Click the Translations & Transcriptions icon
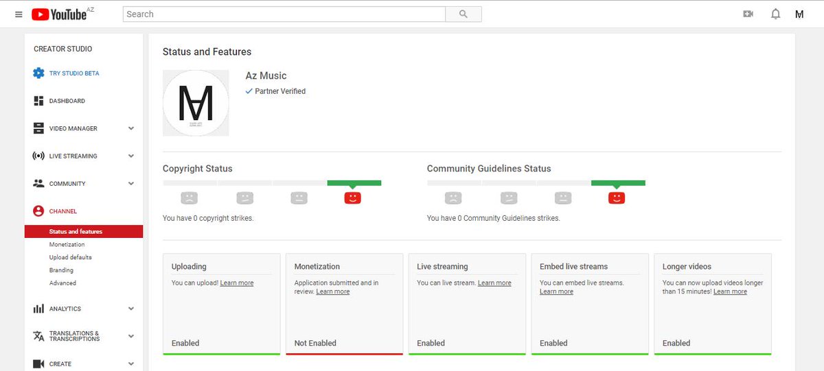The image size is (824, 371). 38,336
